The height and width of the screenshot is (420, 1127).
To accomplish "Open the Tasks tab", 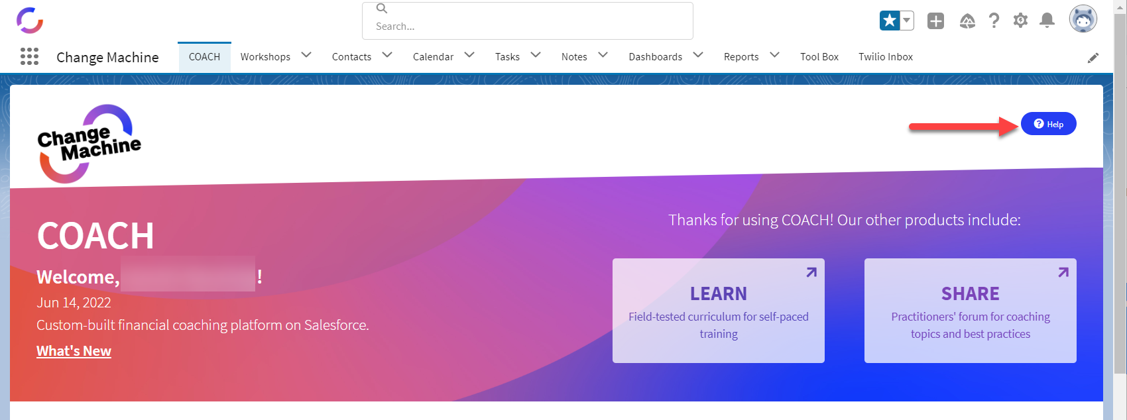I will click(x=507, y=57).
